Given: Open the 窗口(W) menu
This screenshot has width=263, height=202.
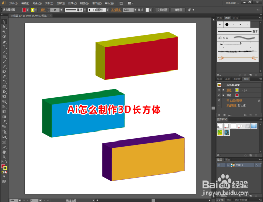Looking at the screenshot, I should click(97, 3).
